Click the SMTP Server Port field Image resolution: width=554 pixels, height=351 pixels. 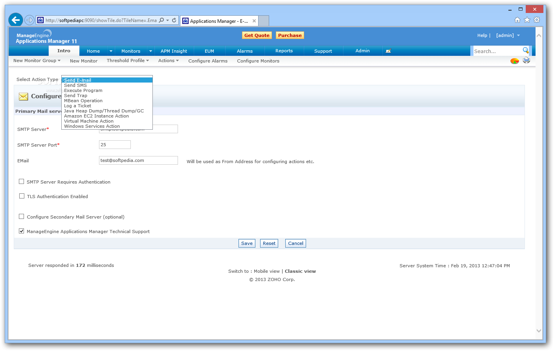115,145
